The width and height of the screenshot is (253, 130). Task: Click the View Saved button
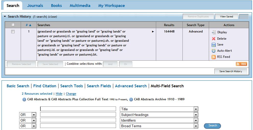pos(226,16)
